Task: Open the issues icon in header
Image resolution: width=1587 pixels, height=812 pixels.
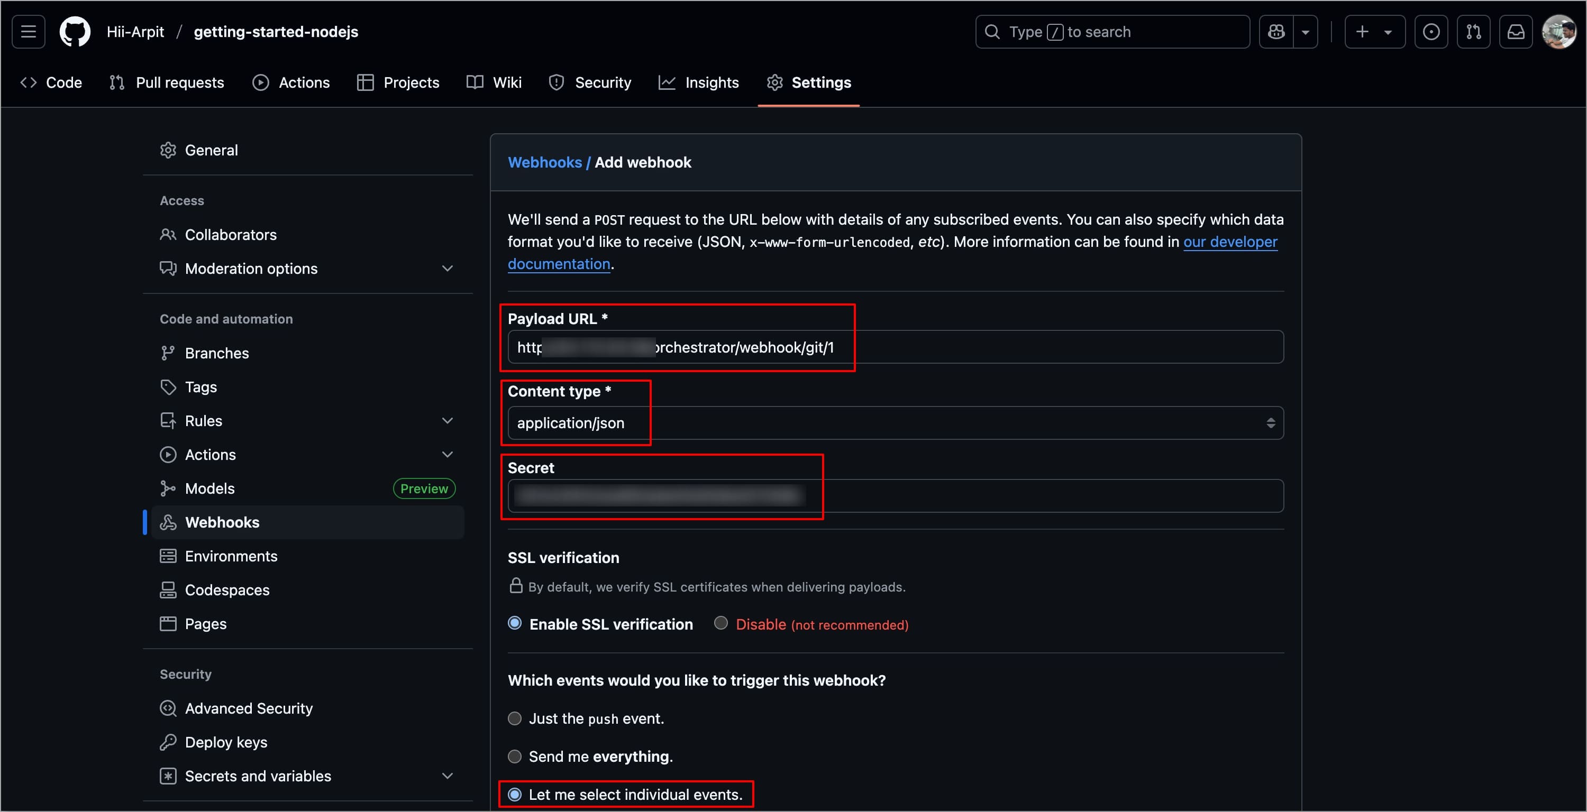Action: click(x=1430, y=31)
